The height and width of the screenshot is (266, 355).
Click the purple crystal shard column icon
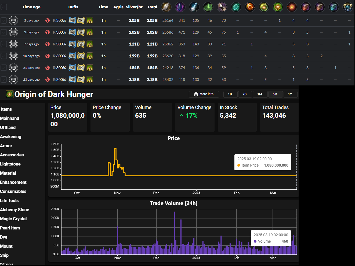point(320,7)
